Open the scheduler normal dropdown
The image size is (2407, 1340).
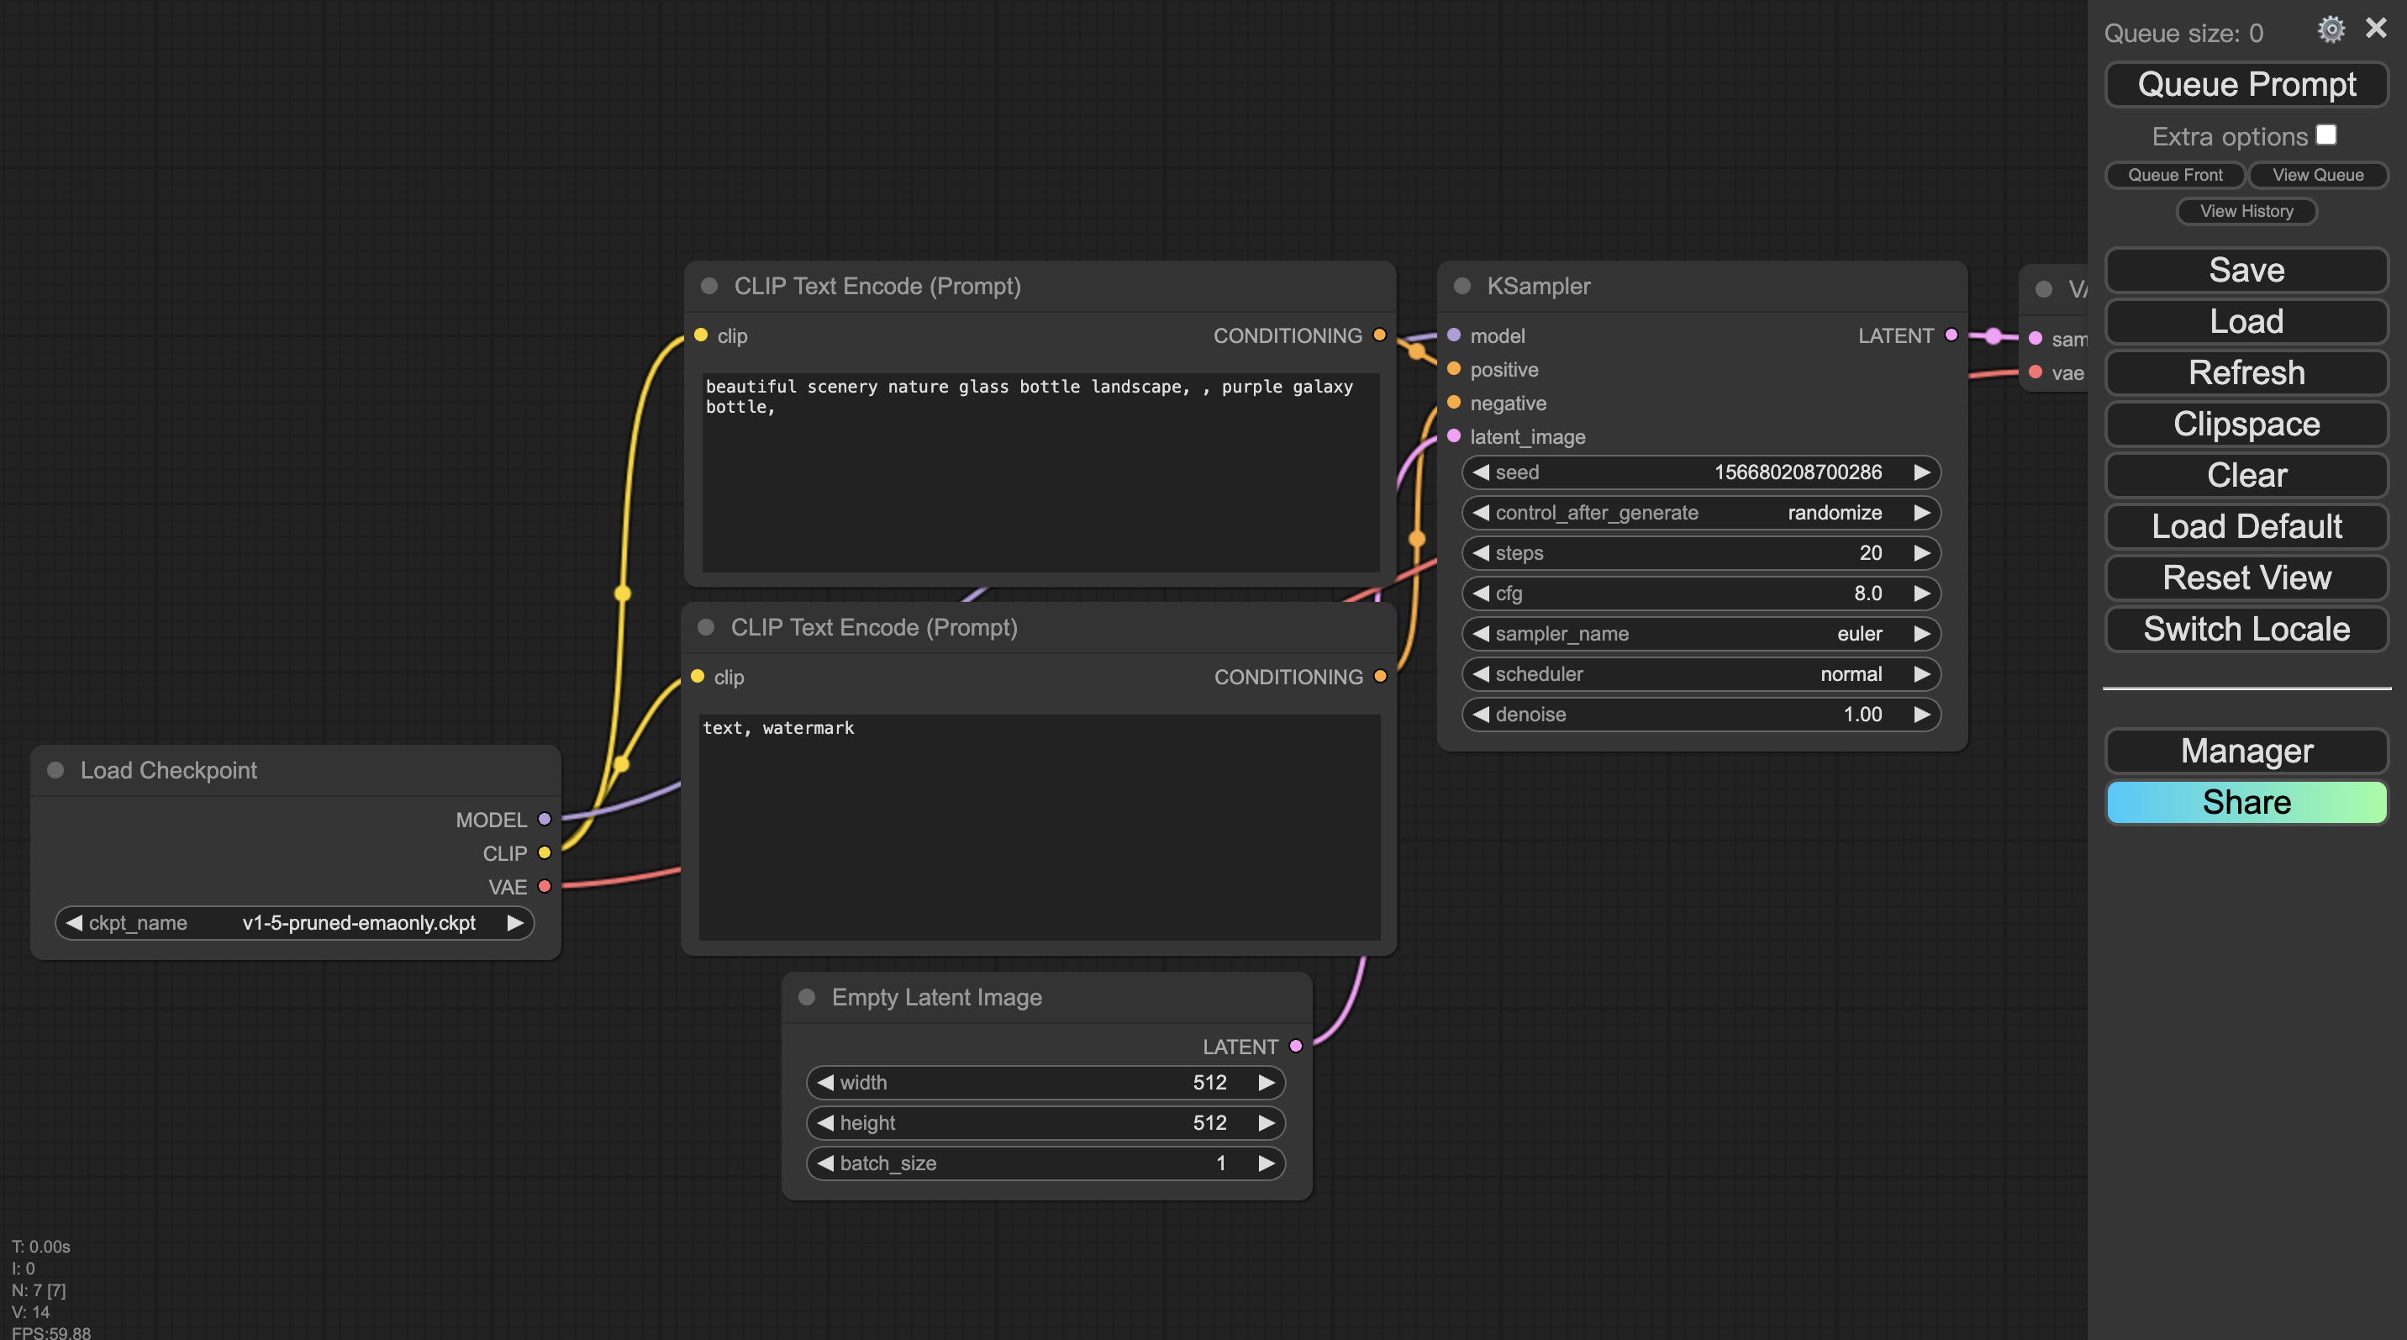pos(1700,673)
